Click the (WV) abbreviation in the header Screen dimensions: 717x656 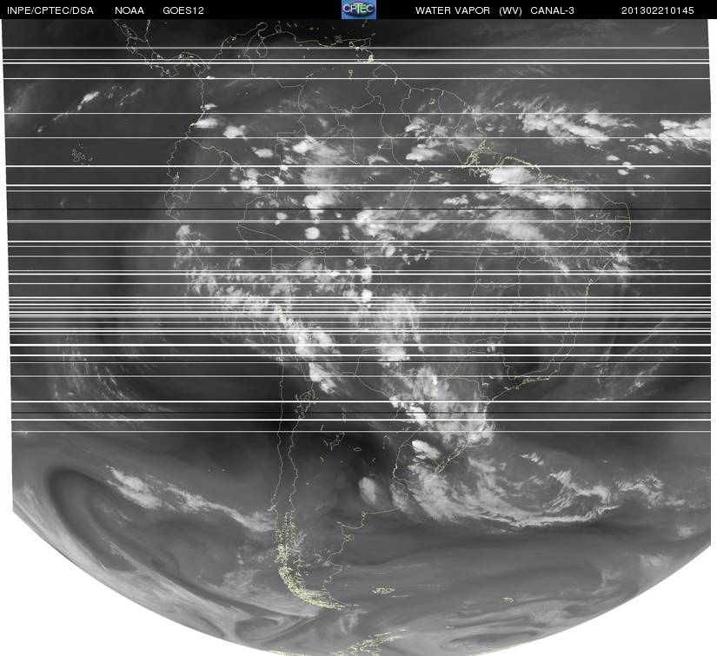tap(510, 10)
